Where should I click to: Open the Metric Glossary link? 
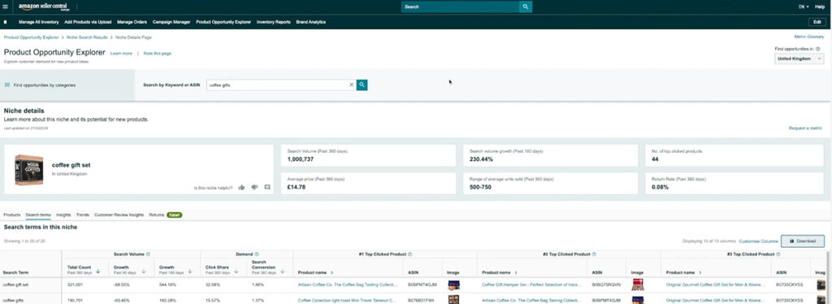click(x=808, y=37)
